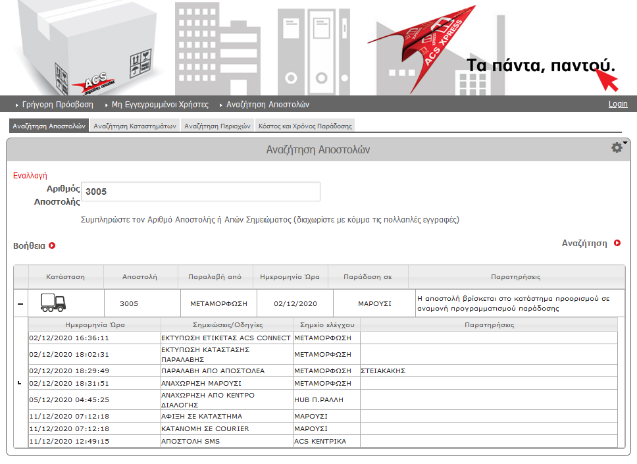Click the red arrow beside Βοήθεια
This screenshot has height=464, width=637.
pos(52,245)
